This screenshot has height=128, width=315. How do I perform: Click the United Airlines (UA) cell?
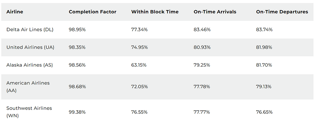pos(30,47)
